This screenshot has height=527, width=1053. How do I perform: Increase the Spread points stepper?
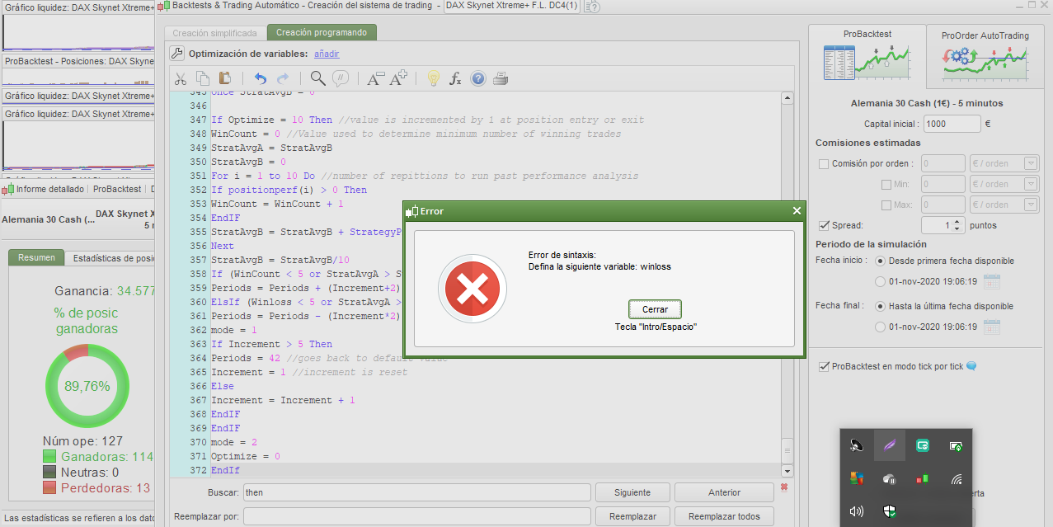[x=957, y=221]
